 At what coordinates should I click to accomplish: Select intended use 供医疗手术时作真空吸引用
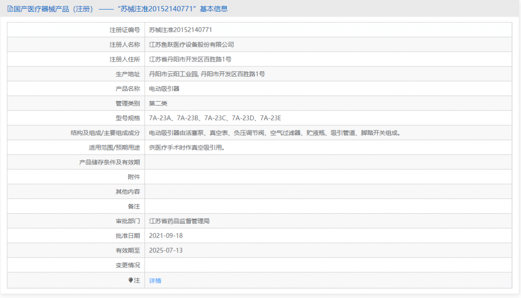click(187, 148)
